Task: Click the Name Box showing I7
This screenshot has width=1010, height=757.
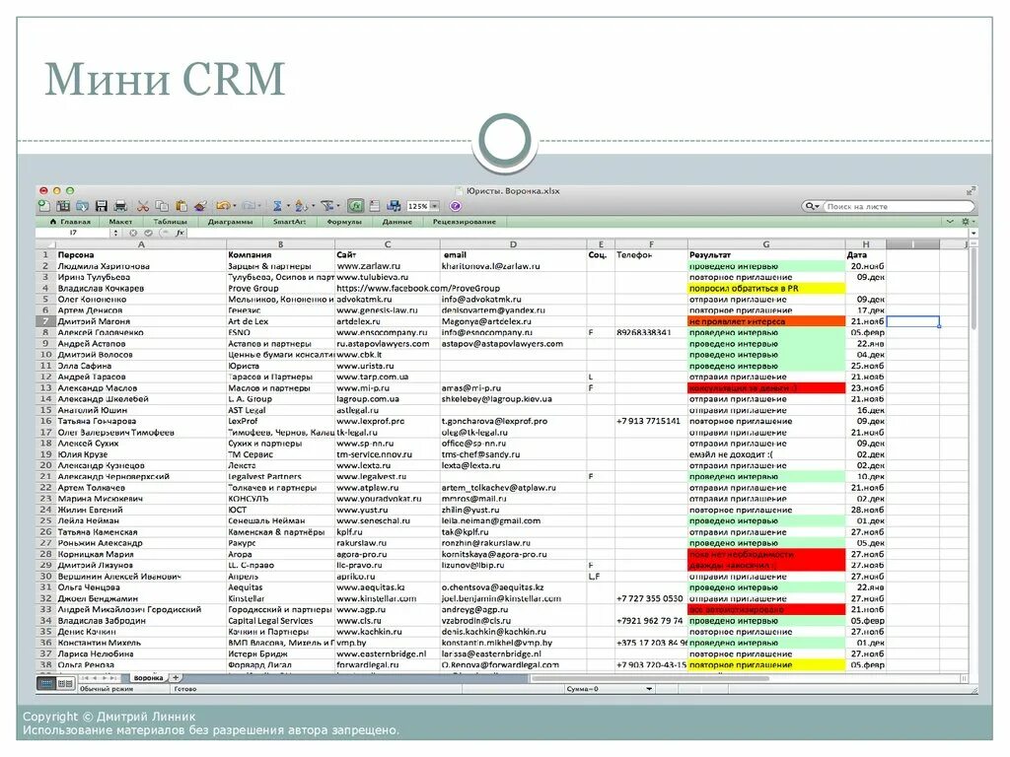Action: 73,233
